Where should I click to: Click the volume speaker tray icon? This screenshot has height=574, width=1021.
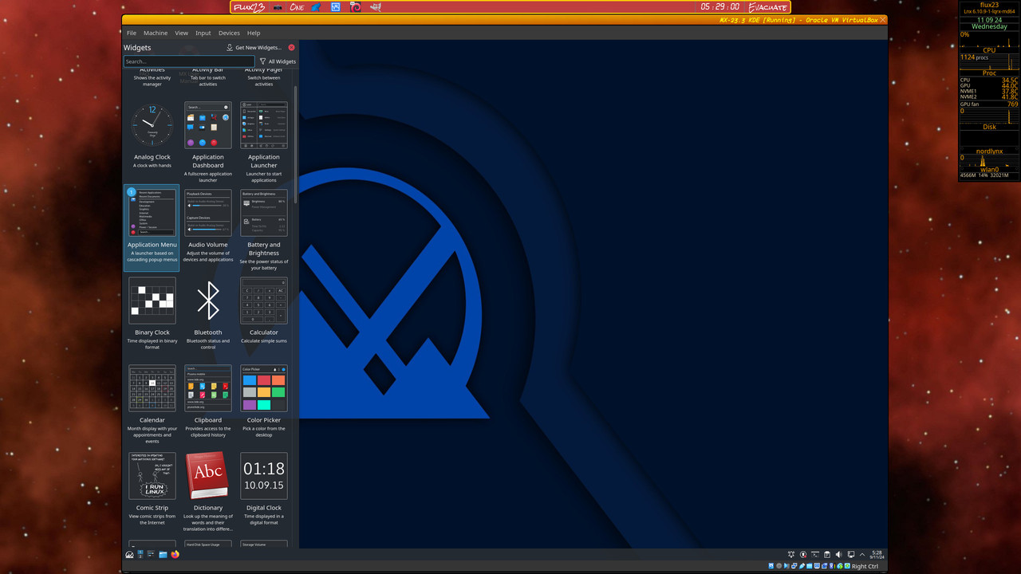(838, 554)
